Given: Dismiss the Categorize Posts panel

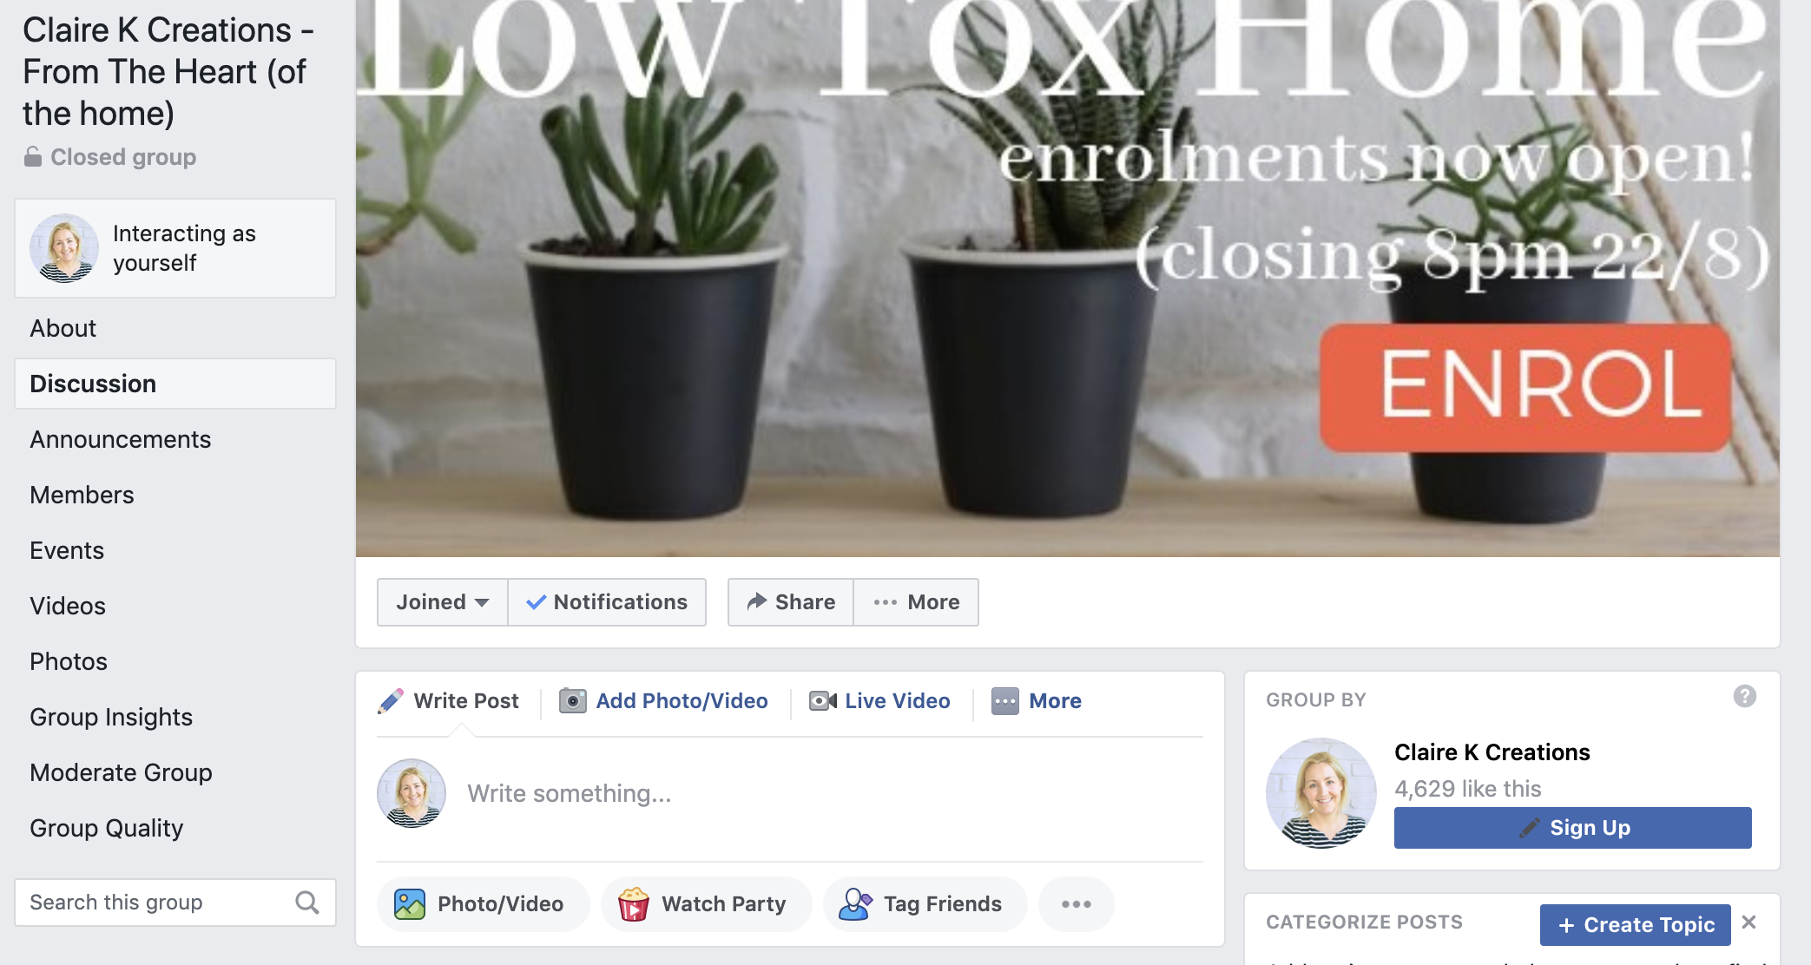Looking at the screenshot, I should tap(1749, 922).
